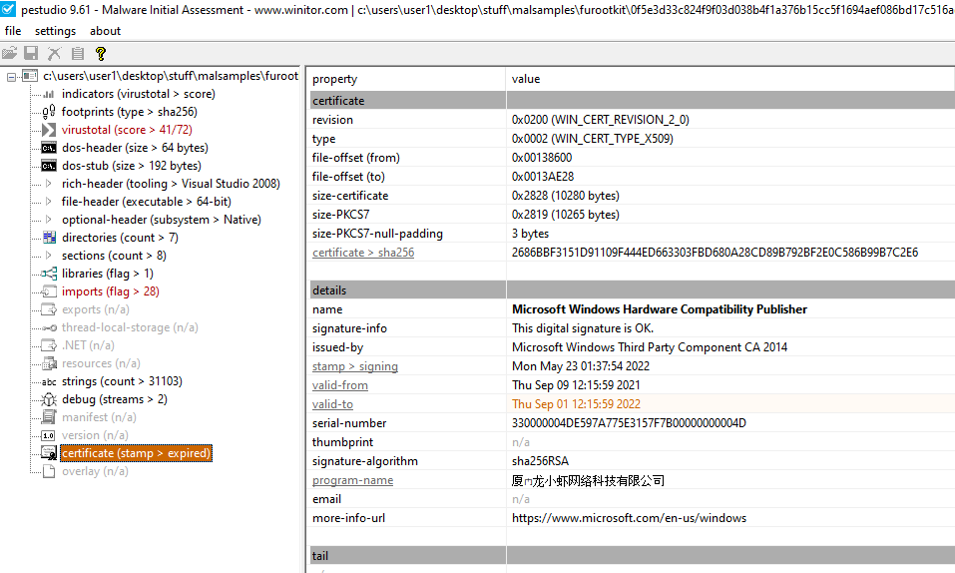
Task: Click the strings abc icon
Action: 49,382
